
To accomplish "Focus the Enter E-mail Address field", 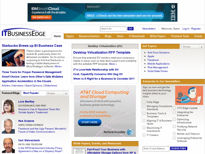I will pos(156,149).
